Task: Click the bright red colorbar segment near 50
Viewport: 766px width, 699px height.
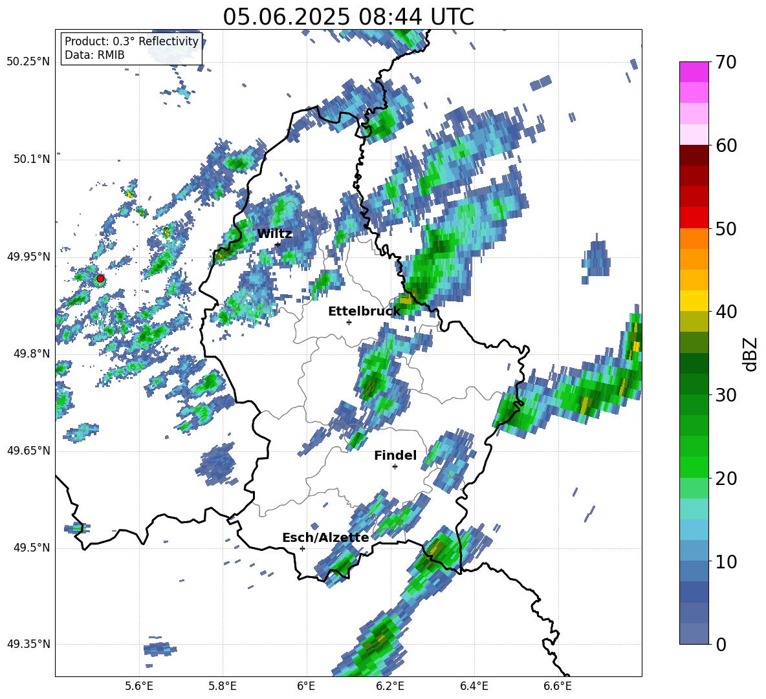Action: [x=694, y=218]
